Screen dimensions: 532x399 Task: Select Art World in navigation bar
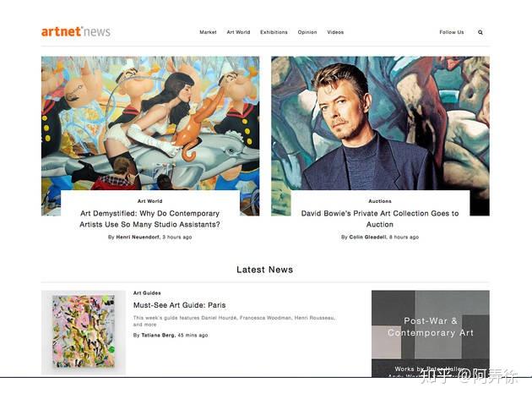pos(238,32)
